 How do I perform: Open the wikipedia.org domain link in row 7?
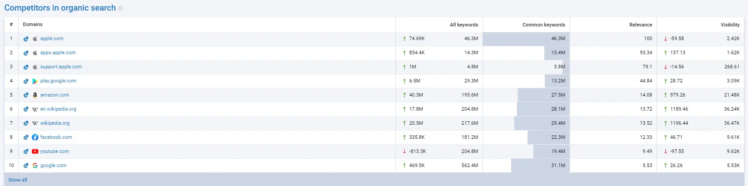click(55, 123)
